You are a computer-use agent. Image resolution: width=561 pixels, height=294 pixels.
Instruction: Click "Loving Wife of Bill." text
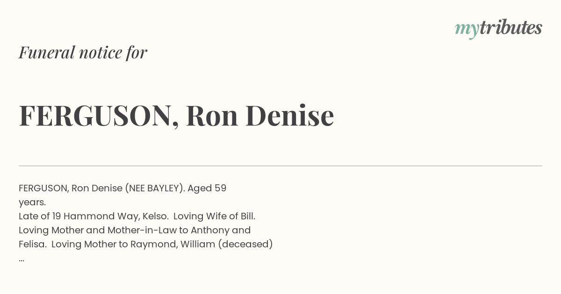coord(214,217)
